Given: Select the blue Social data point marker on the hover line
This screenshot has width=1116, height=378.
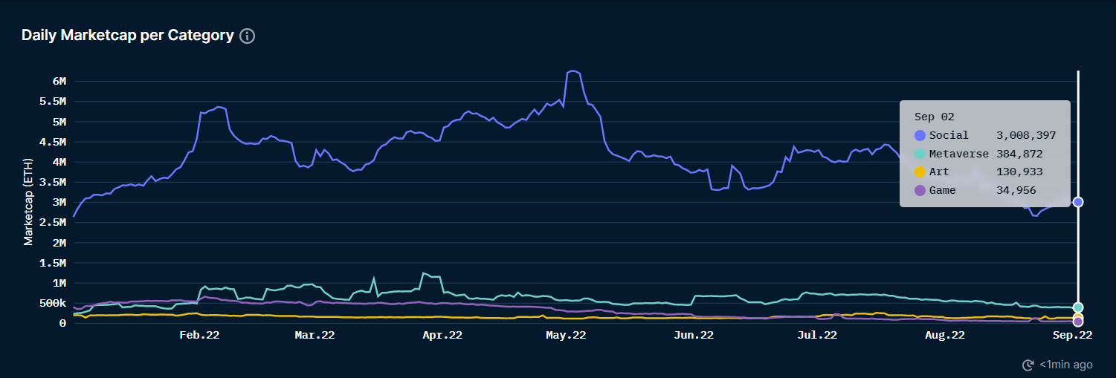Looking at the screenshot, I should point(1078,202).
